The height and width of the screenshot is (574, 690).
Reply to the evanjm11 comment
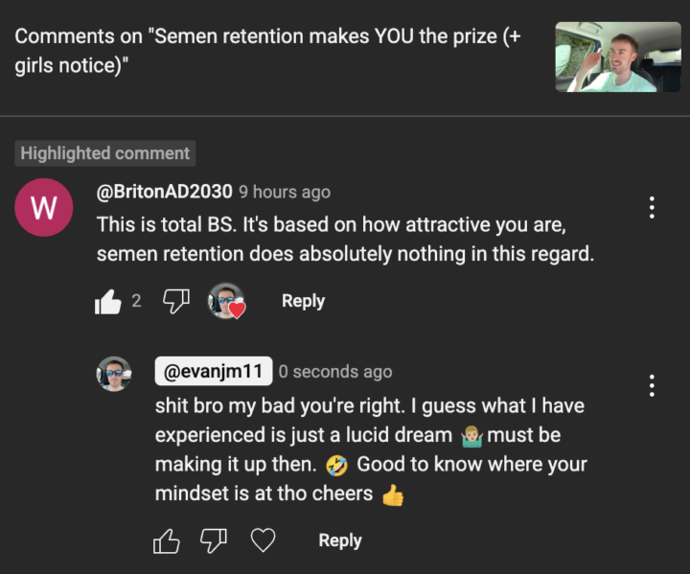pos(339,540)
